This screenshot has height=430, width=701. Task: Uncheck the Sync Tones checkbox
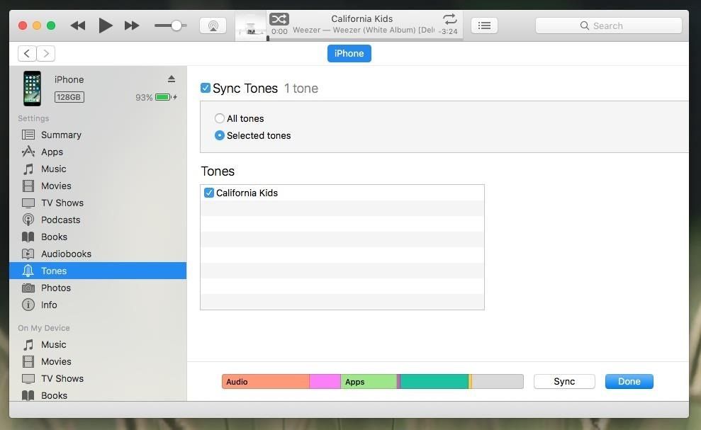(206, 88)
